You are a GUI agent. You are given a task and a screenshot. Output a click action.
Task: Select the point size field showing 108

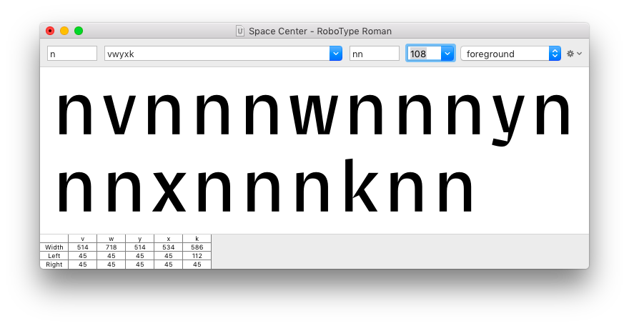coord(425,54)
